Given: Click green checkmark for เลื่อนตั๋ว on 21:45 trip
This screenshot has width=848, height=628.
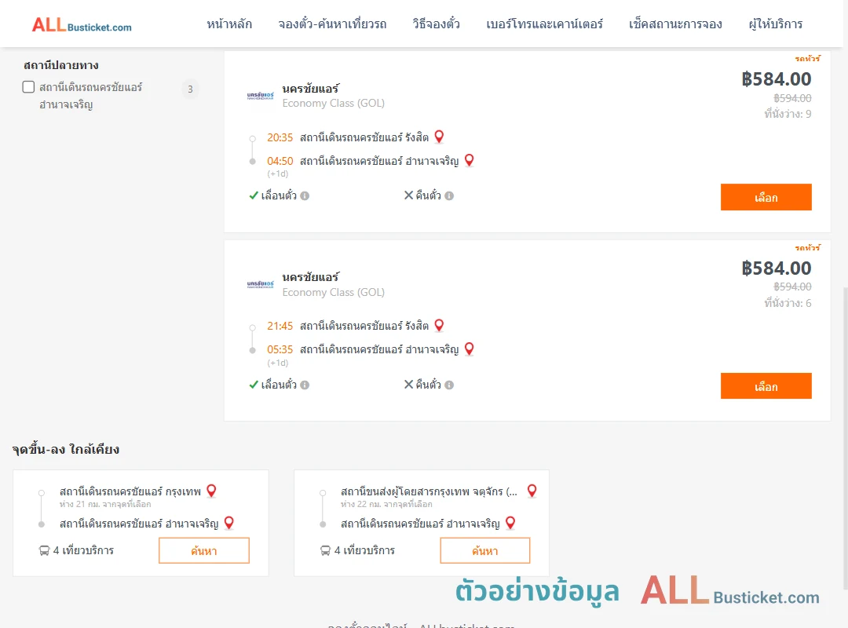Looking at the screenshot, I should pos(254,385).
